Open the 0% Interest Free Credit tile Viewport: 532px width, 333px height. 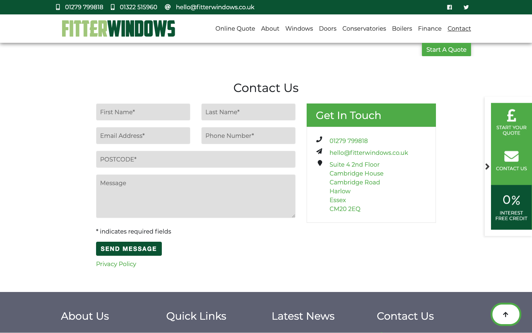click(x=511, y=207)
